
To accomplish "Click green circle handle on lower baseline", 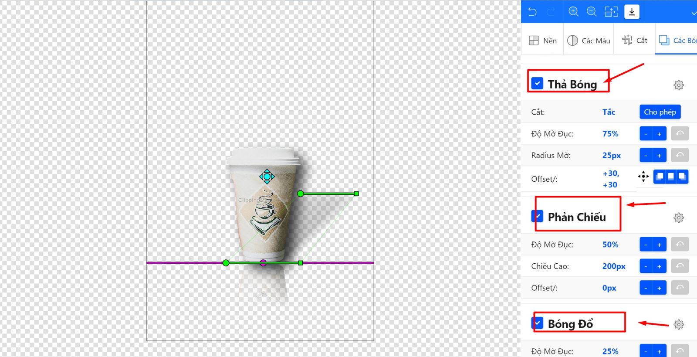I will click(226, 263).
